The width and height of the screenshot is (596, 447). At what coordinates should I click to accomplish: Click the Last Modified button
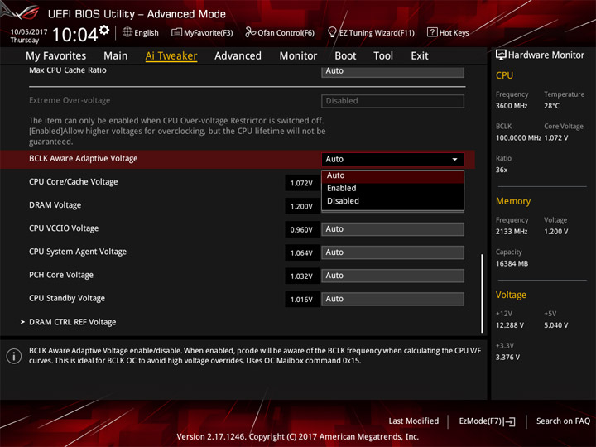click(414, 421)
